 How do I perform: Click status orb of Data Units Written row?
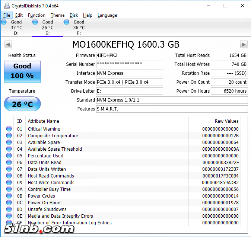9,169
